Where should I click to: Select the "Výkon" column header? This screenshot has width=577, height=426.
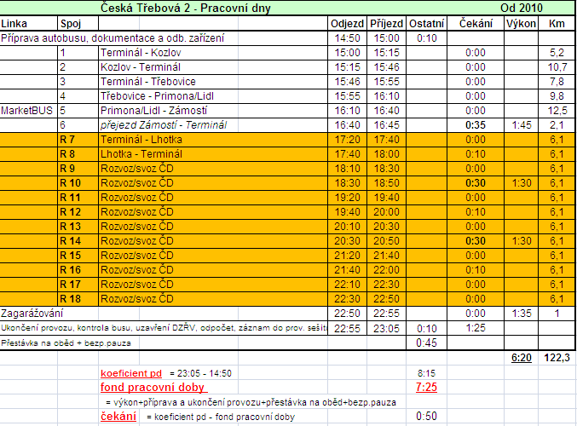coord(521,24)
